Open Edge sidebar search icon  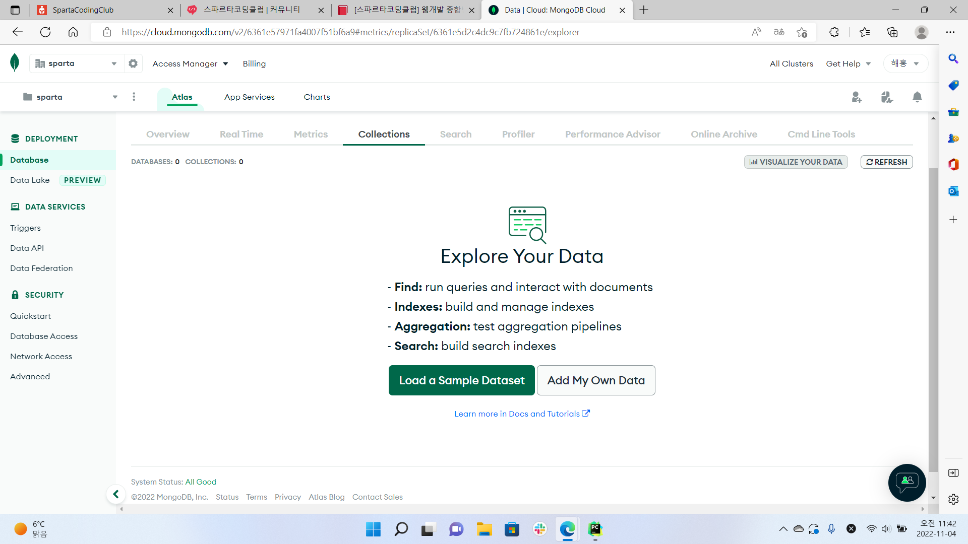(953, 58)
